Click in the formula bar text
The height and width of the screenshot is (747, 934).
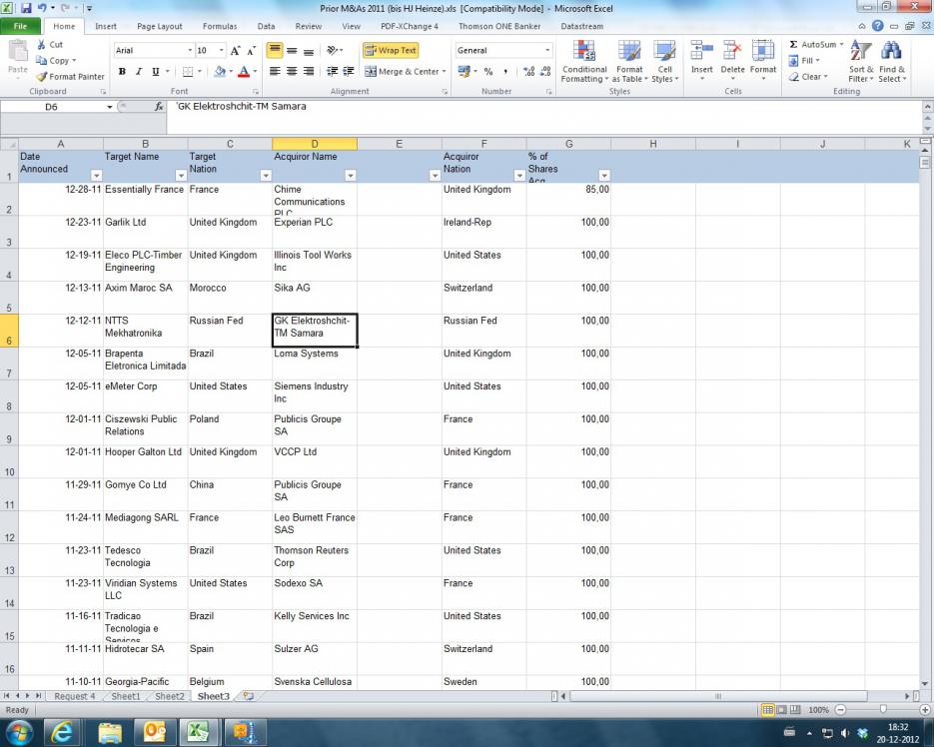tap(242, 106)
